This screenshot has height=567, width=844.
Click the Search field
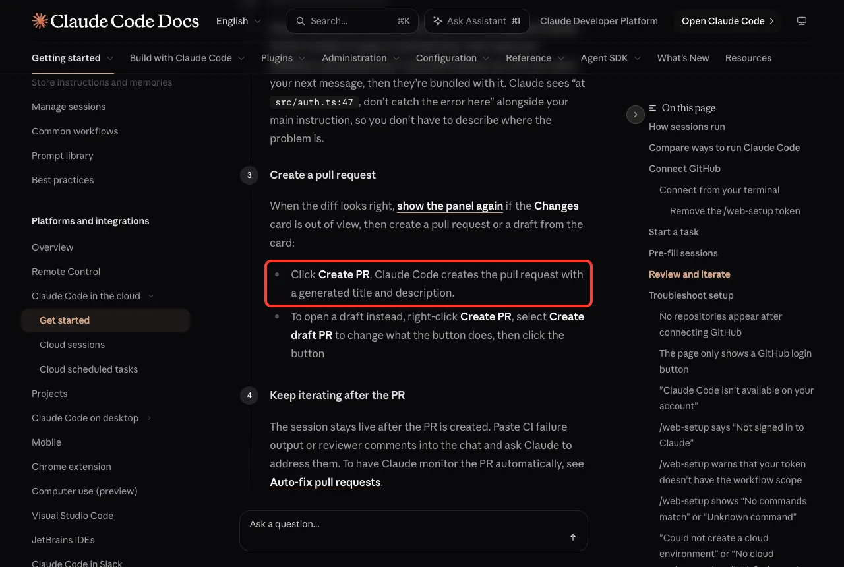[x=352, y=21]
